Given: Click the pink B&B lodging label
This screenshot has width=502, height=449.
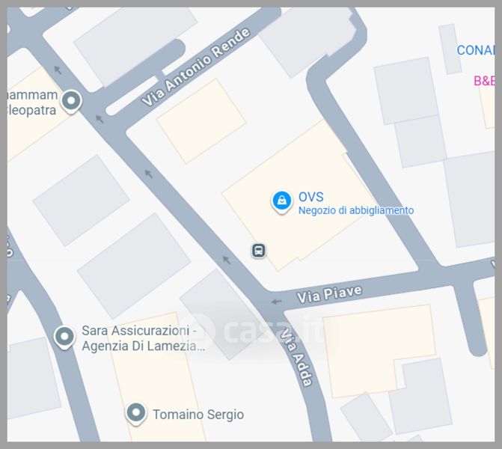Looking at the screenshot, I should [484, 81].
